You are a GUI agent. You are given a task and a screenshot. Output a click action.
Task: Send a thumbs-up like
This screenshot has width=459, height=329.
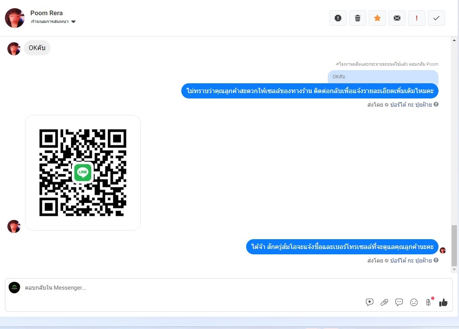(x=443, y=302)
